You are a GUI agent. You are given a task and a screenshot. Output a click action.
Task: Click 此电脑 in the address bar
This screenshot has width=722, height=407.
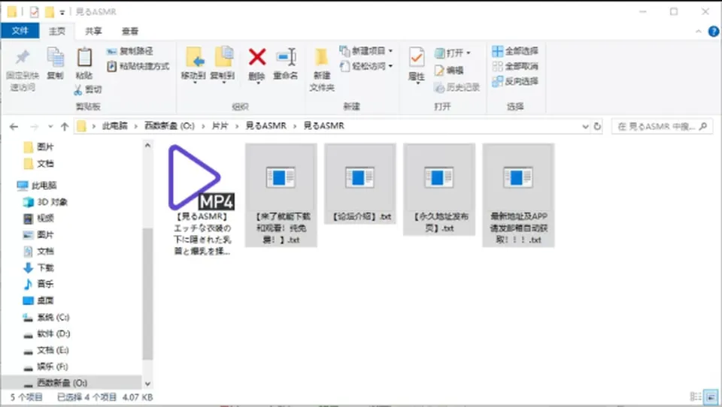(x=114, y=126)
